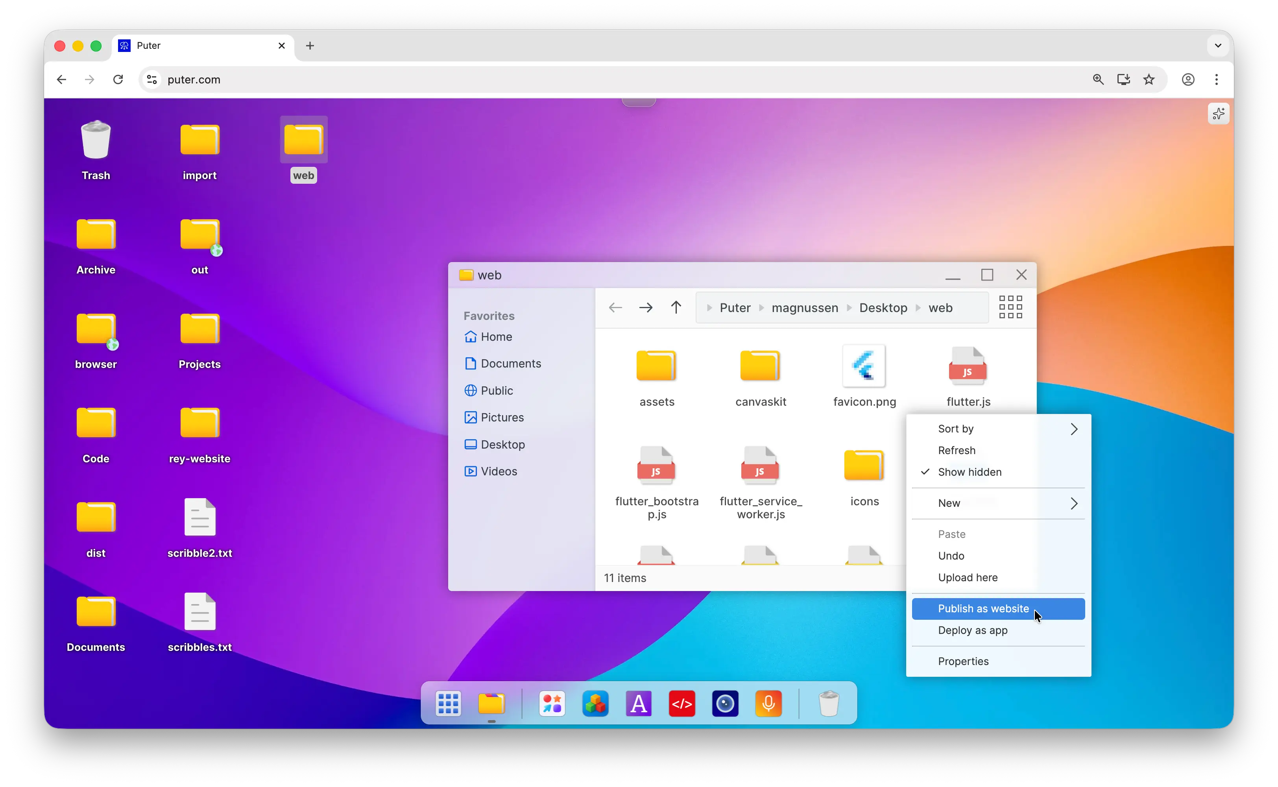The height and width of the screenshot is (787, 1278).
Task: Launch the purple text editor app from the dock
Action: pos(639,704)
